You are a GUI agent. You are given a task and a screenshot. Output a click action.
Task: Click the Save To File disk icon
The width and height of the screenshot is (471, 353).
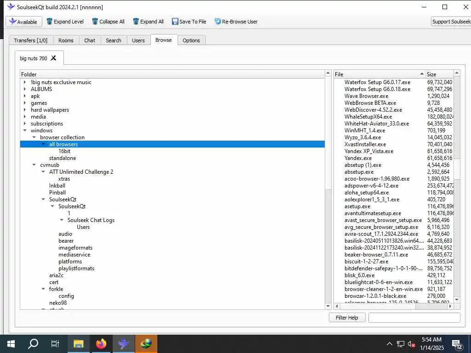click(175, 22)
